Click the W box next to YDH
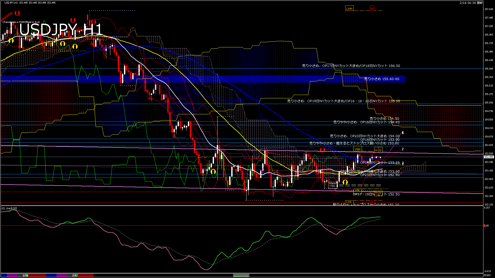 click(376, 150)
